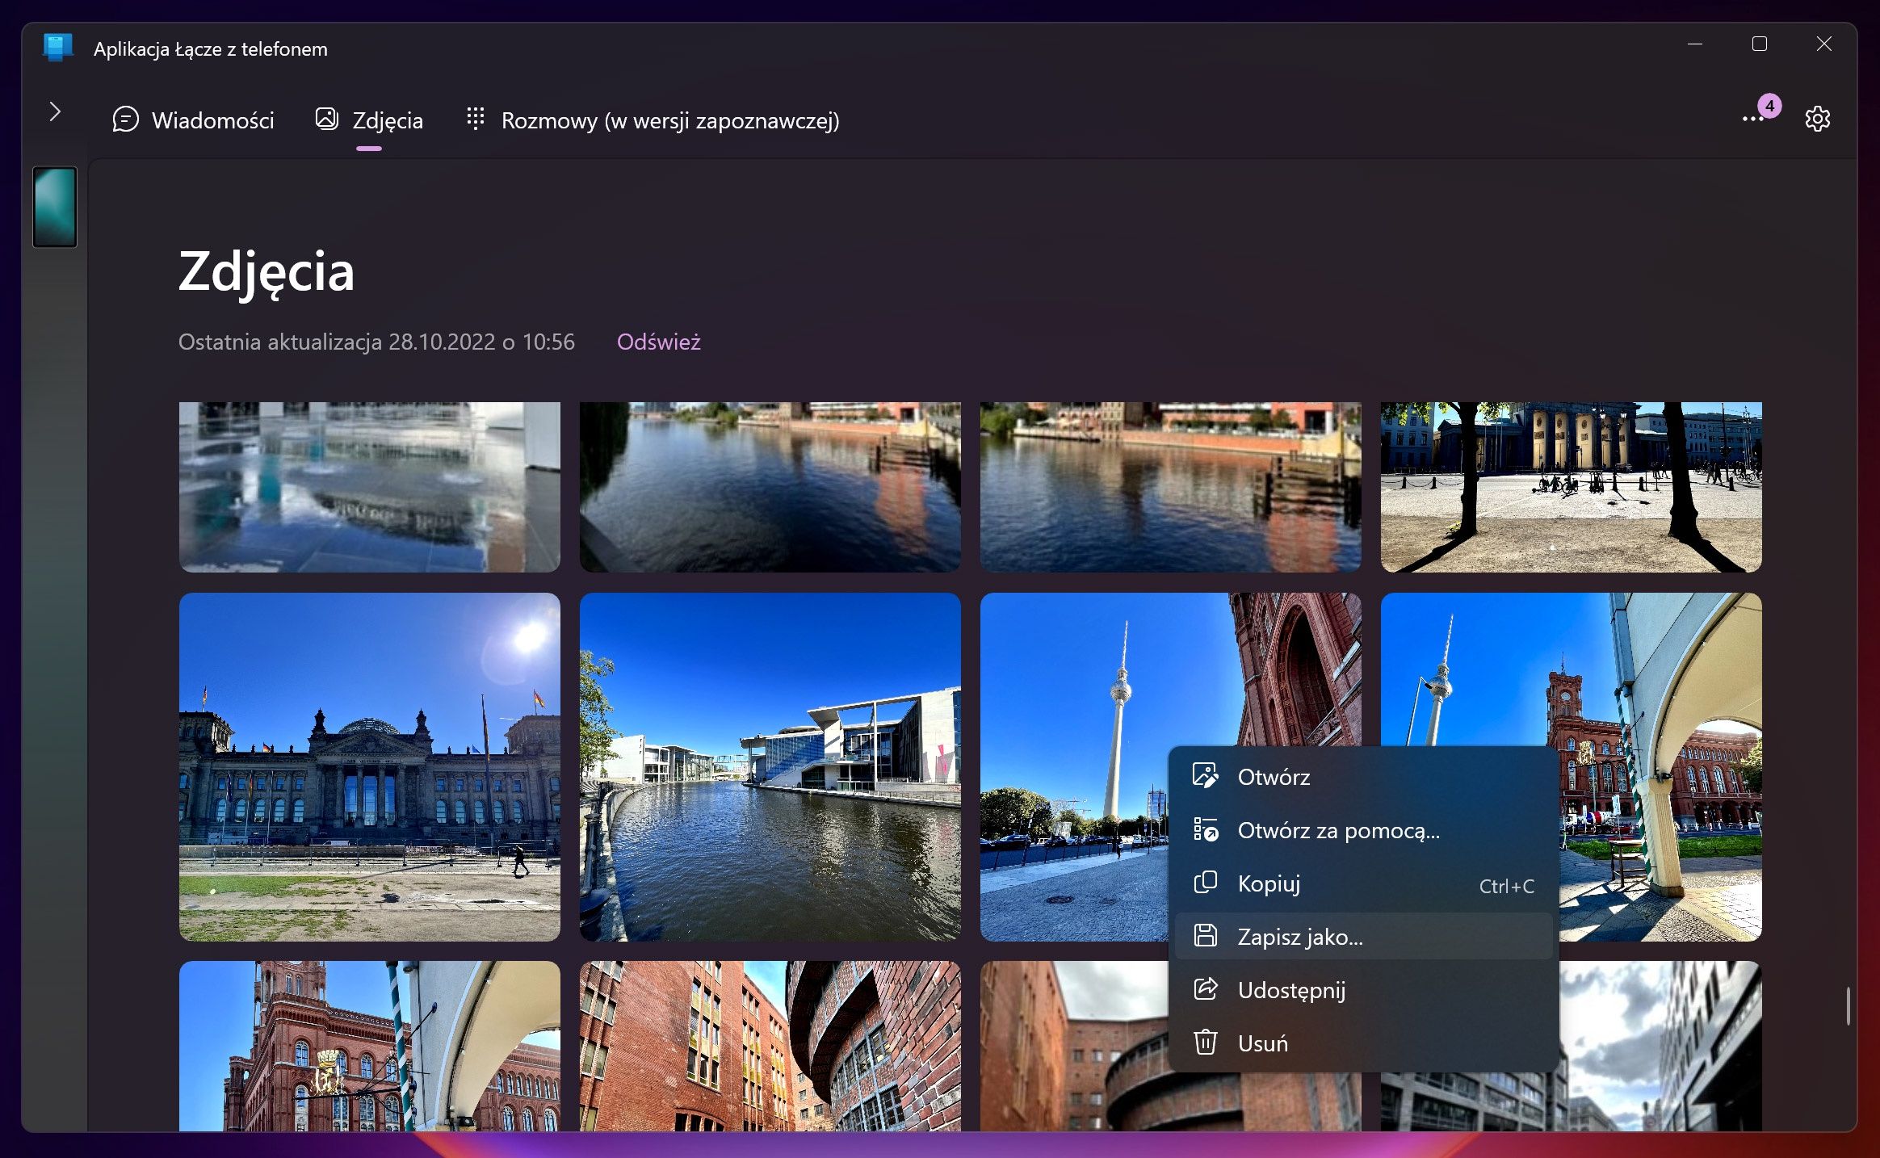Image resolution: width=1880 pixels, height=1158 pixels.
Task: Open the fountain reflection photo thumbnail
Action: coord(370,487)
